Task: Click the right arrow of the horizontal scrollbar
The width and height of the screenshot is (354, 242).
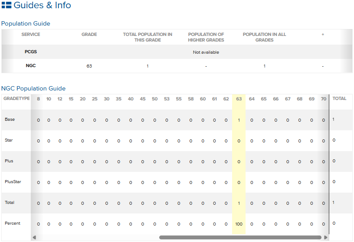Action: pyautogui.click(x=325, y=237)
